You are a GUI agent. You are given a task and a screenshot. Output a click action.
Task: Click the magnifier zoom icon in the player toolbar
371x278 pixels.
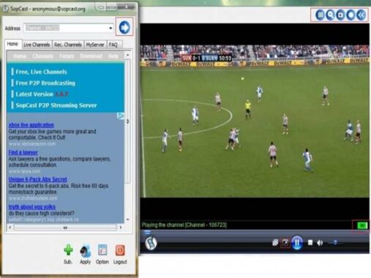point(331,15)
